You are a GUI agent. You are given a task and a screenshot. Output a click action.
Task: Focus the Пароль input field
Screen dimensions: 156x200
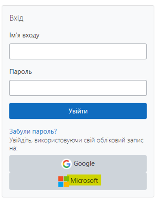pyautogui.click(x=78, y=88)
